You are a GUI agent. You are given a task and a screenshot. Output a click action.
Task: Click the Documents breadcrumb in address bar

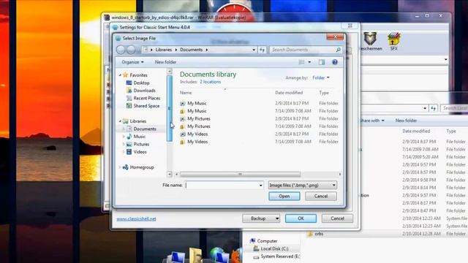(x=192, y=50)
